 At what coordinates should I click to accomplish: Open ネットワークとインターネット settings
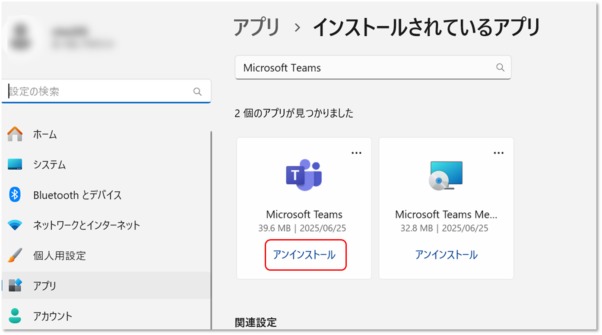point(106,225)
